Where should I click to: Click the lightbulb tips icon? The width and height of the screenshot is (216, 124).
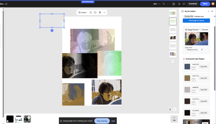[x=179, y=4]
